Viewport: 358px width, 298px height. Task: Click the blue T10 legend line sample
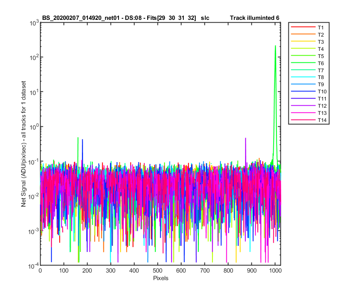(x=303, y=91)
